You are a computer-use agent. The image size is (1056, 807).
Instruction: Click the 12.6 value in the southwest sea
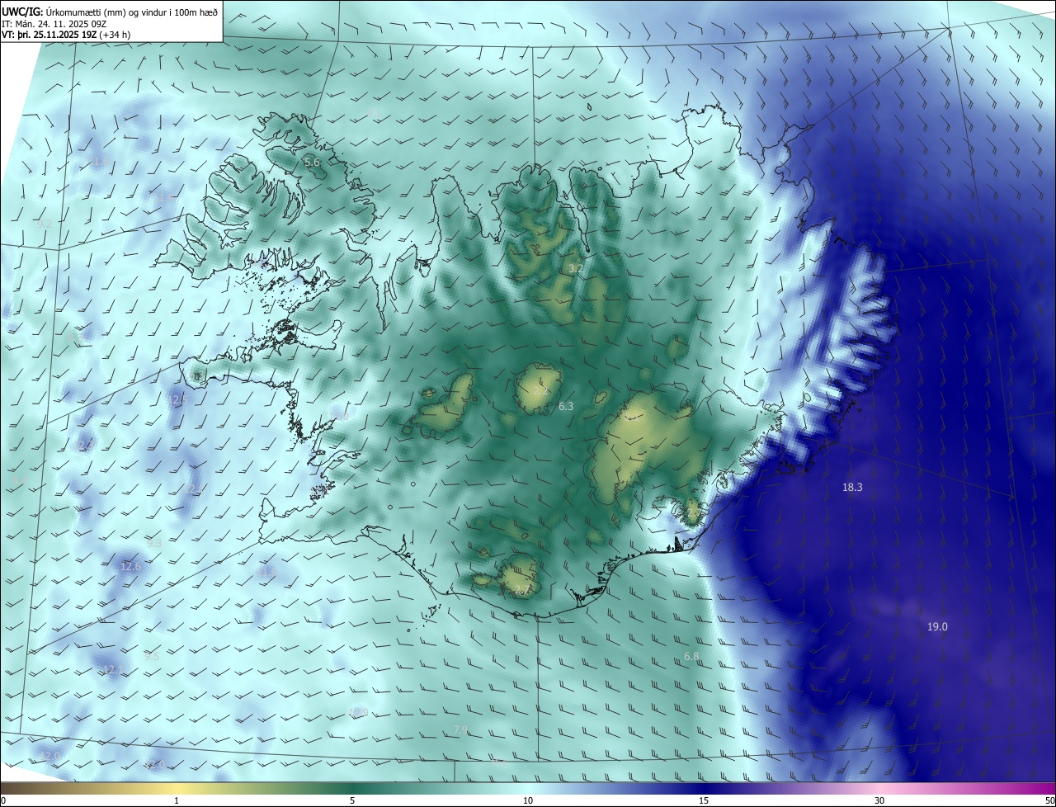click(x=130, y=566)
